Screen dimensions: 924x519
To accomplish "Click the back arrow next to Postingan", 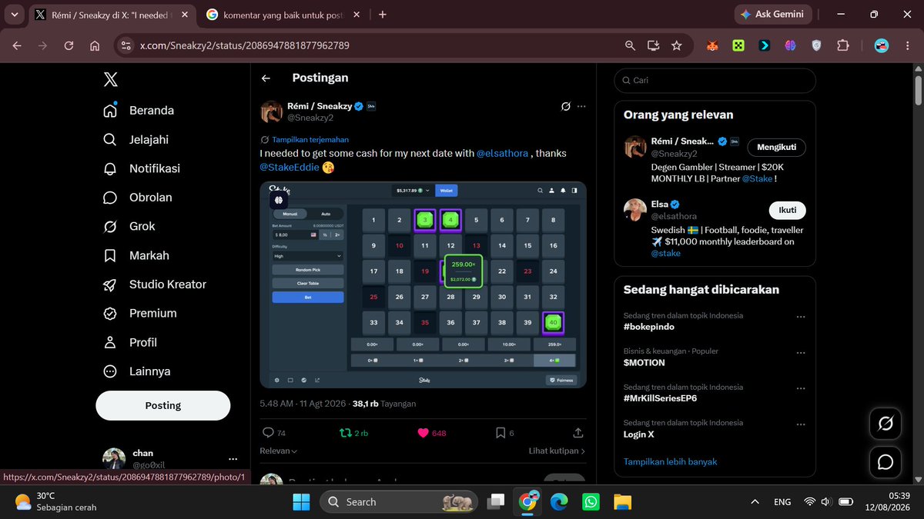I will coord(266,78).
